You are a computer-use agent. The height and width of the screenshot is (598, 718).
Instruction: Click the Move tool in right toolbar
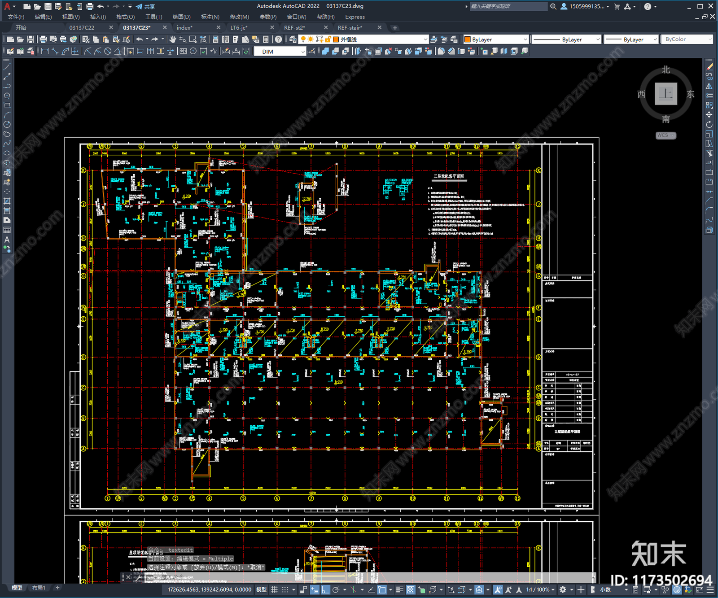click(x=709, y=115)
